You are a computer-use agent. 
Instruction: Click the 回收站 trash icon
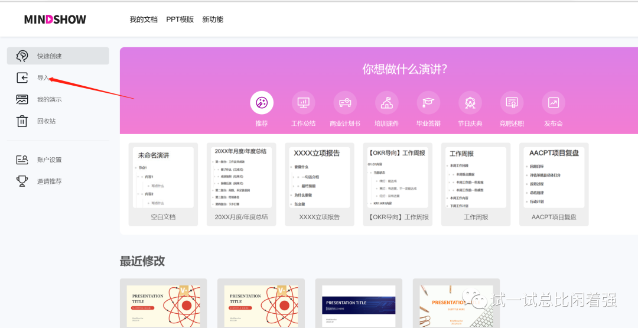[22, 121]
